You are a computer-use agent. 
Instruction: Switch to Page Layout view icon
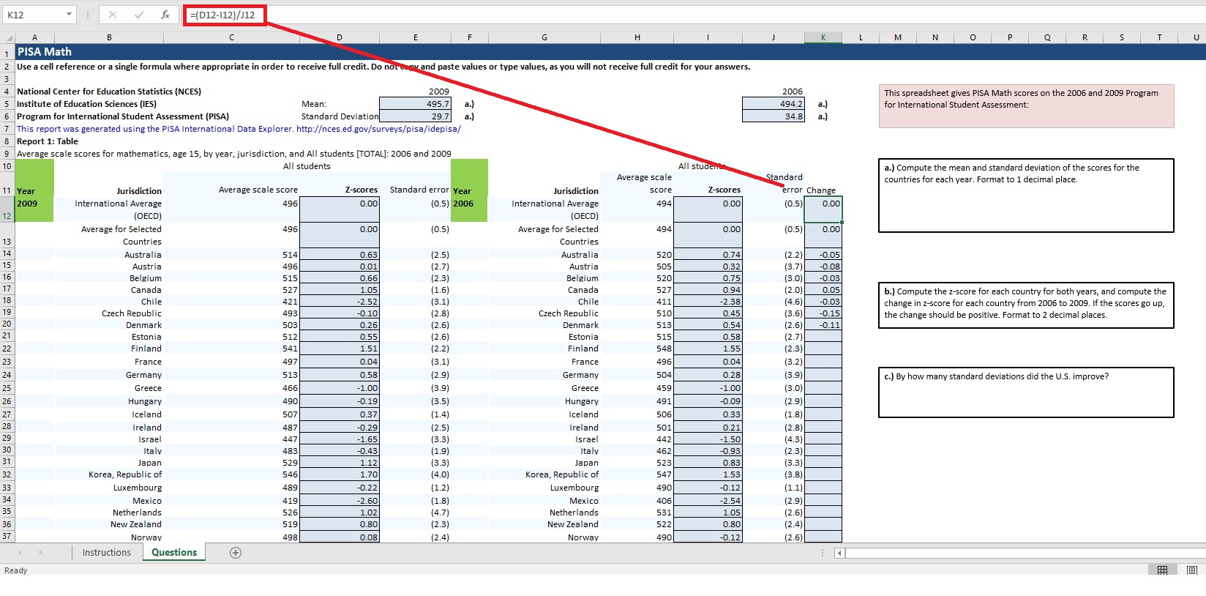(x=1191, y=570)
